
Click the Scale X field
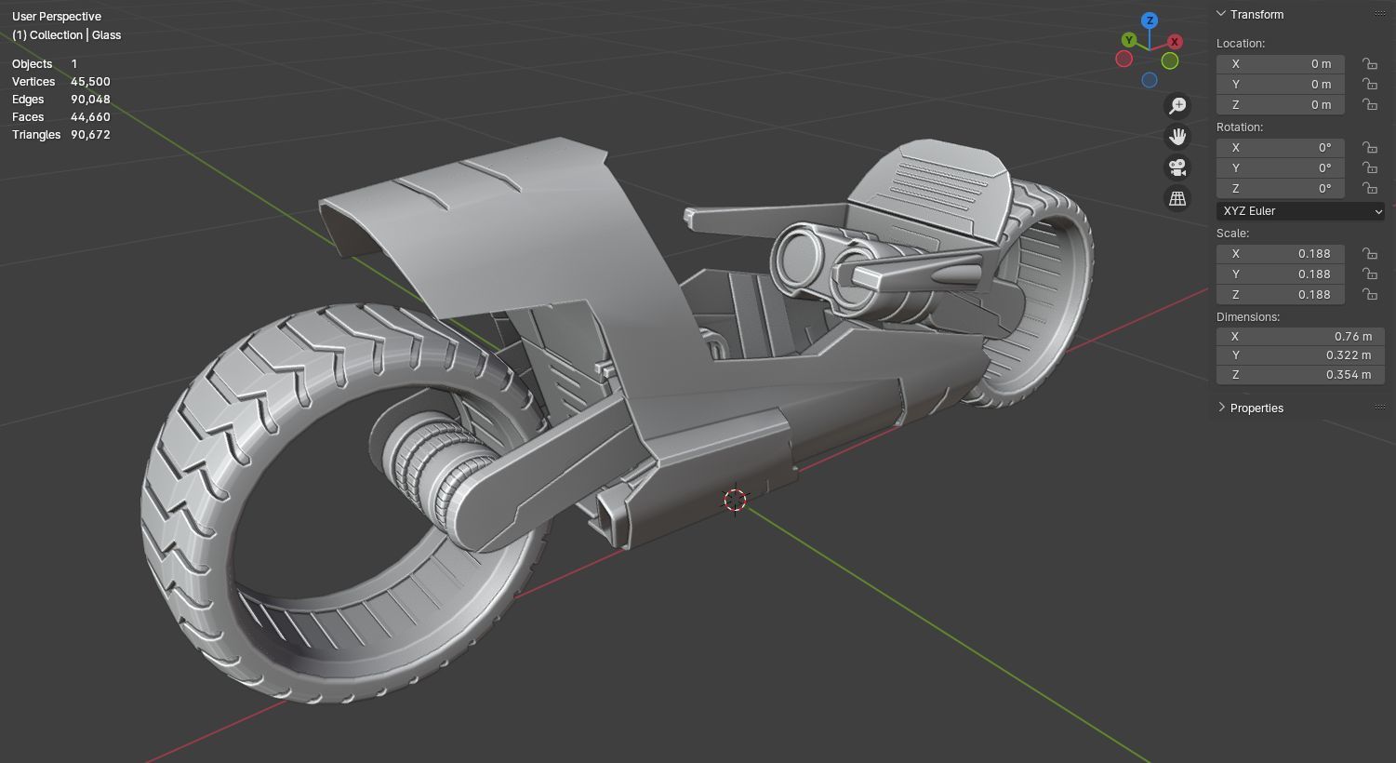tap(1281, 254)
